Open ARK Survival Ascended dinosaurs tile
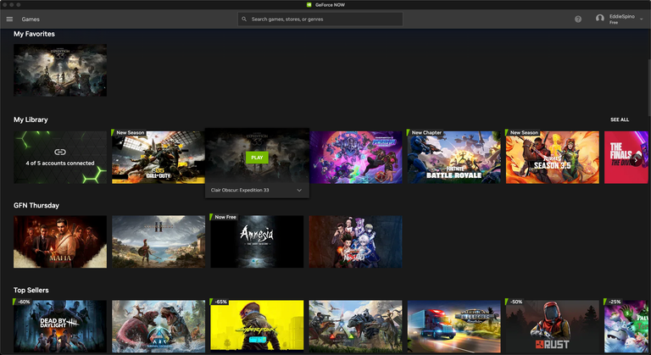Viewport: 651px width, 355px height. 159,326
